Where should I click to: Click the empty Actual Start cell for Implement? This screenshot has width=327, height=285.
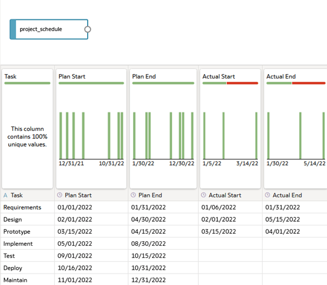(230, 244)
